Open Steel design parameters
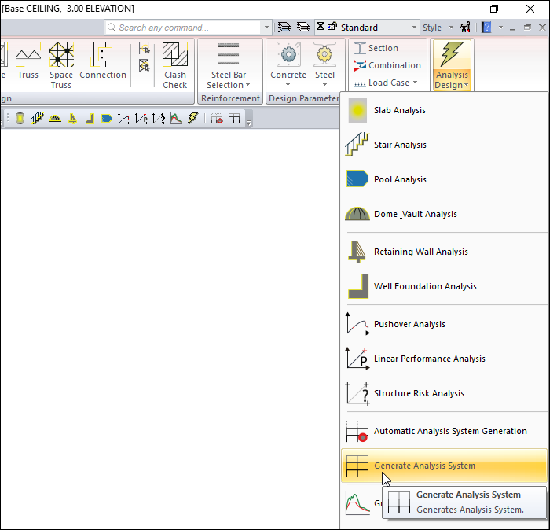This screenshot has width=550, height=530. coord(324,64)
